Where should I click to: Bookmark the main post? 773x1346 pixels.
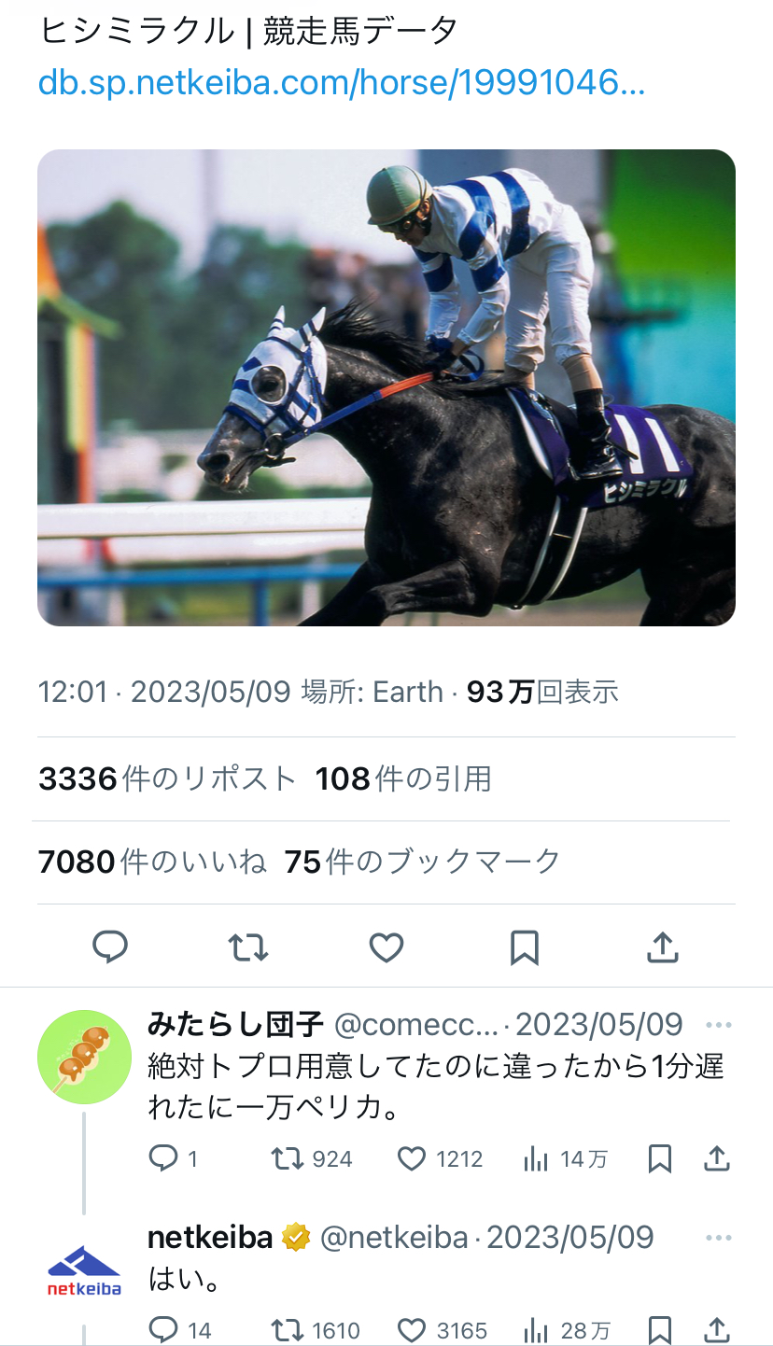(525, 947)
